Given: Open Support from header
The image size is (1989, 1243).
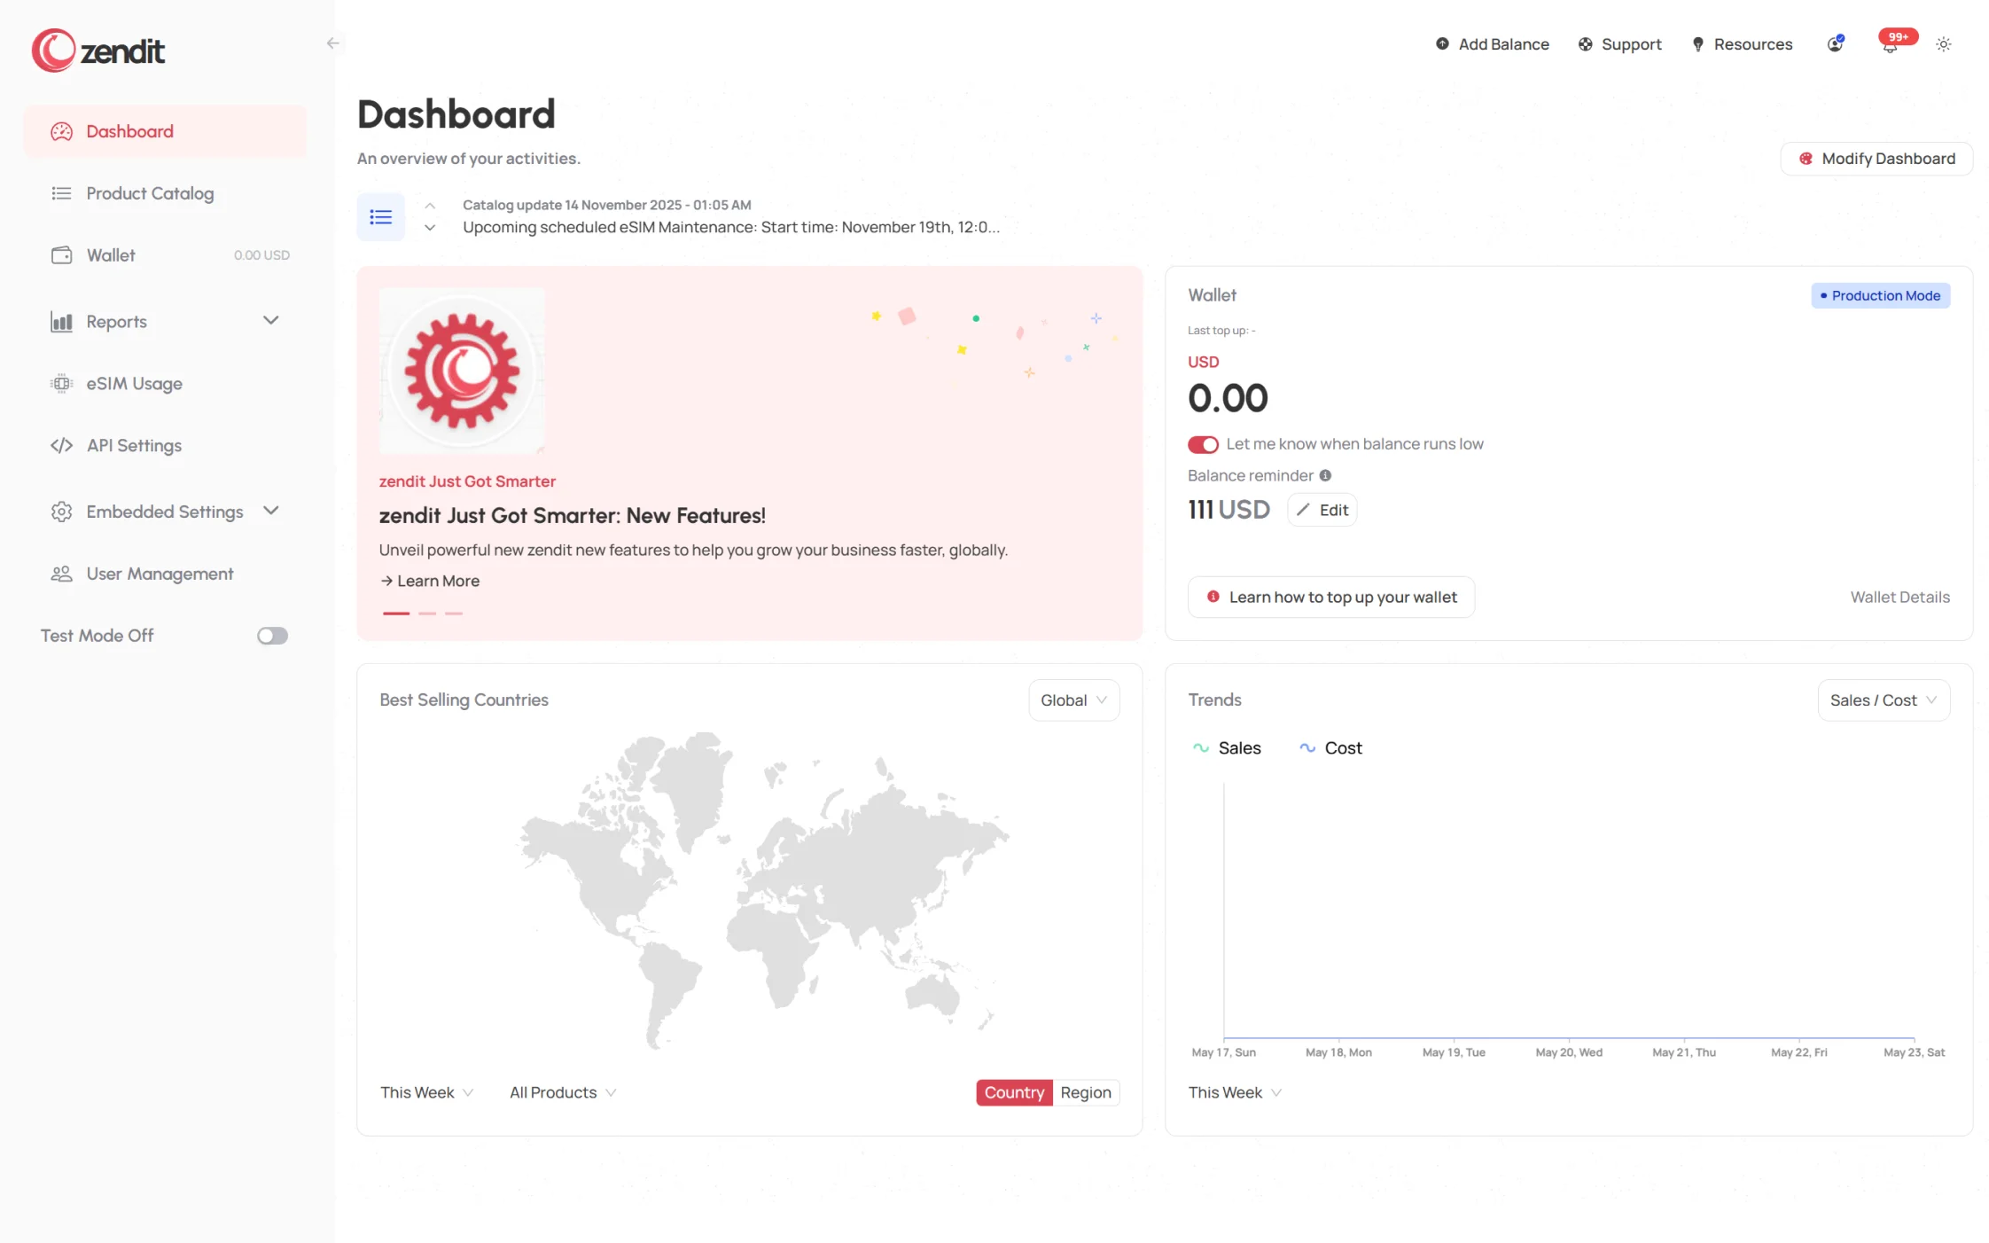Looking at the screenshot, I should 1619,44.
